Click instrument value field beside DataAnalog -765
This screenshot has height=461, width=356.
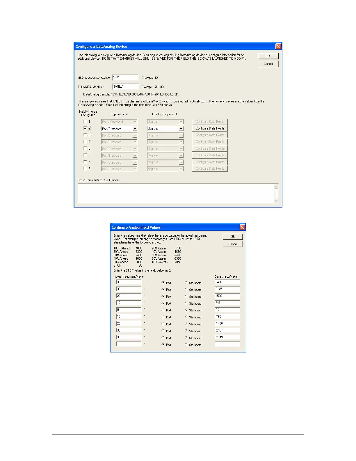point(129,317)
